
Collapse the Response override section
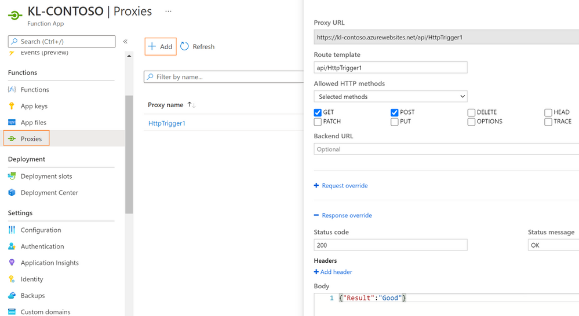347,215
